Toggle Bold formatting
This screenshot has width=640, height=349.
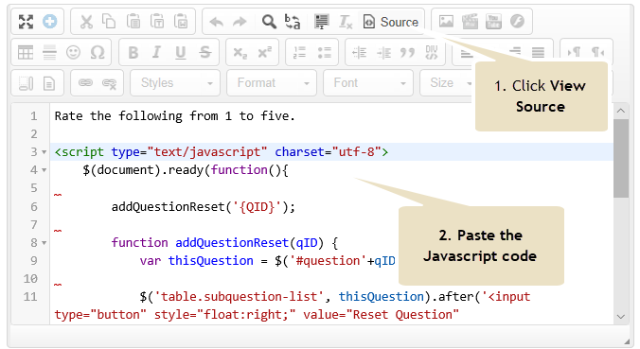click(133, 52)
